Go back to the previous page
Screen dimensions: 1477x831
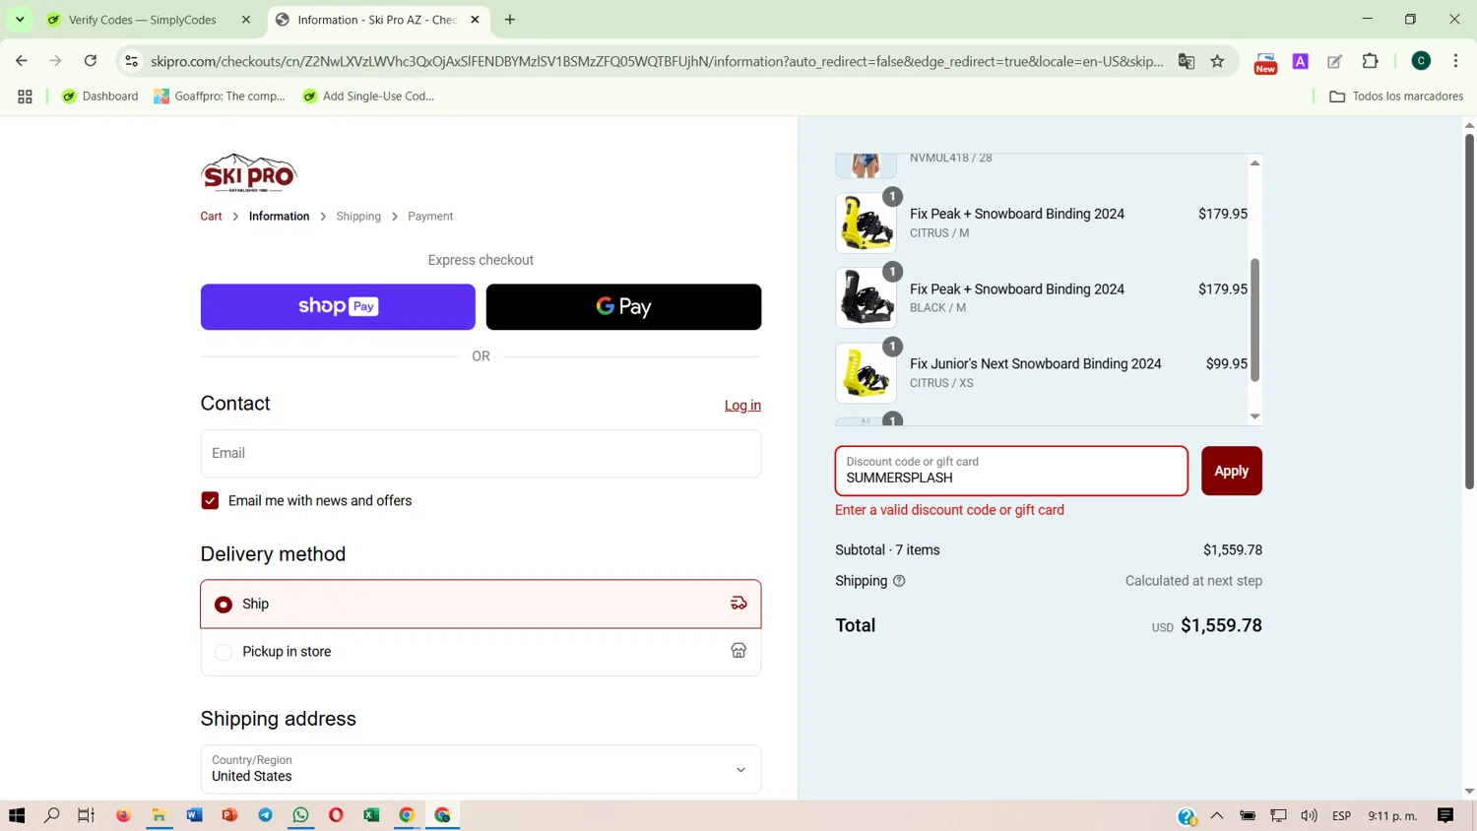point(22,61)
